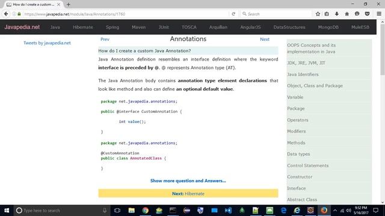
Task: Open the Command Prompt taskbar icon
Action: click(173, 211)
